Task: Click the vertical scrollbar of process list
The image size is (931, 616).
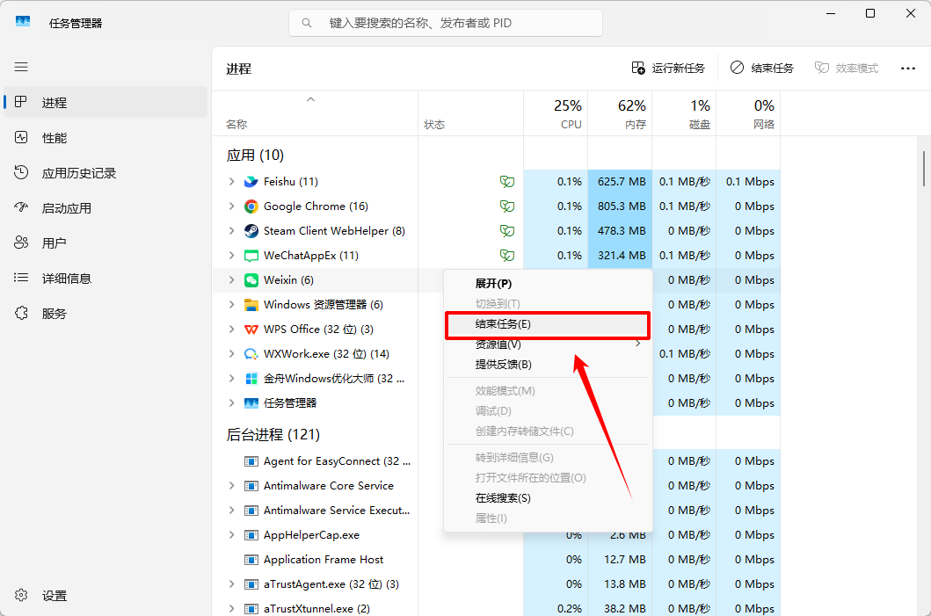Action: pos(924,169)
